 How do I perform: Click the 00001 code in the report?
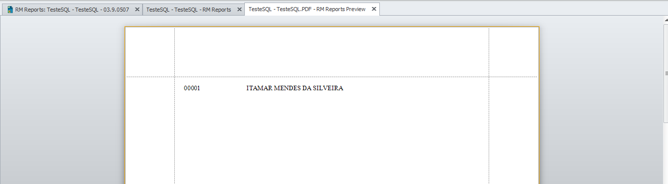192,88
